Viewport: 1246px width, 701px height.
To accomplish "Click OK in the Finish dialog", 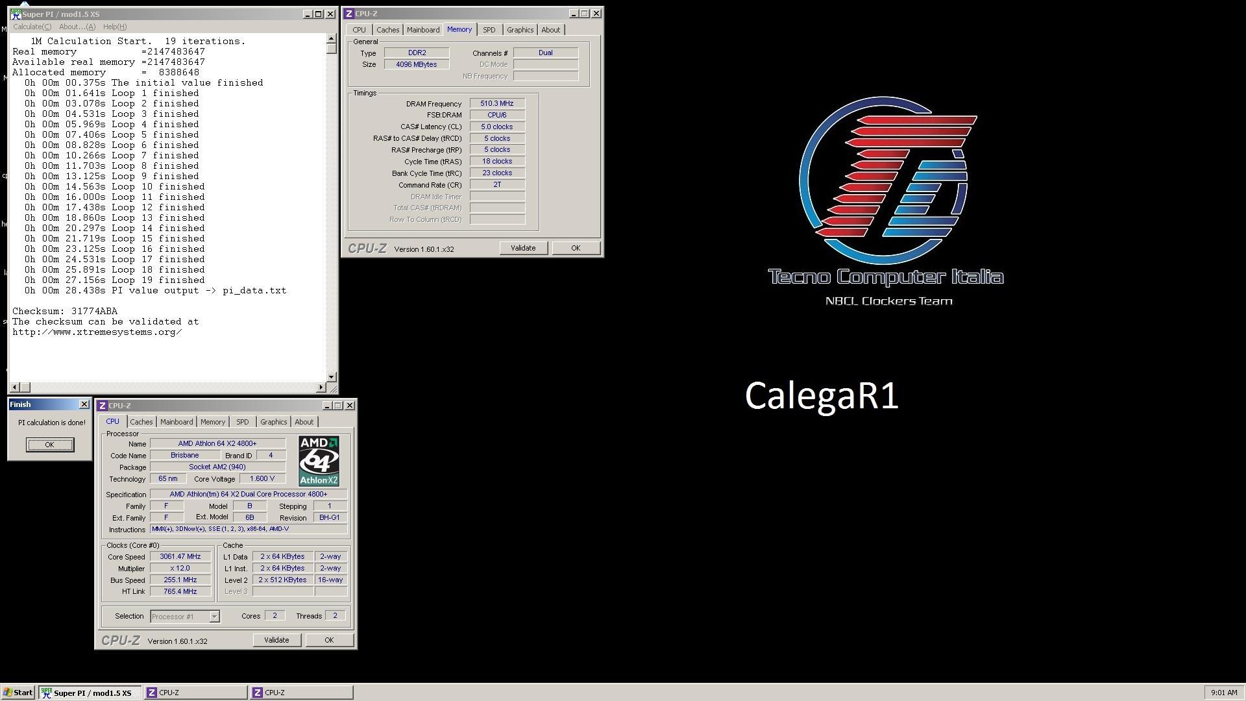I will coord(50,445).
